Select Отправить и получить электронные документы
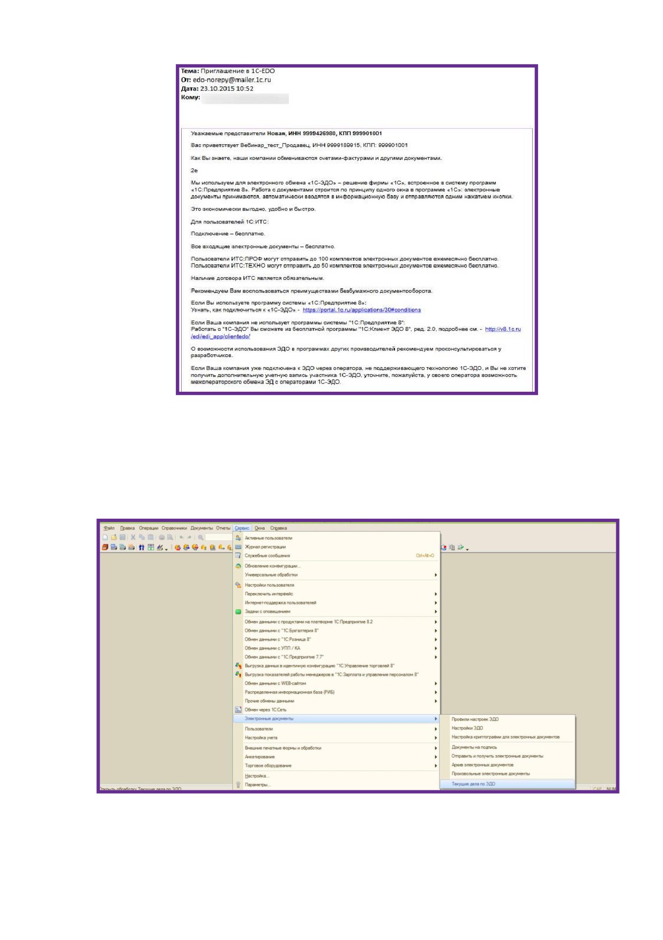 tap(507, 756)
